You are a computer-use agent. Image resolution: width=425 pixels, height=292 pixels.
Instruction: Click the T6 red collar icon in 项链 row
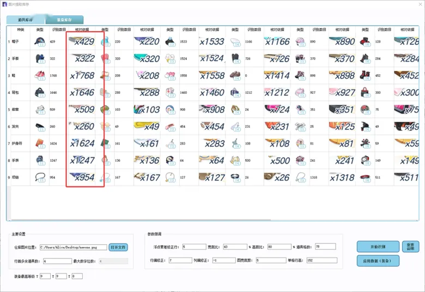pos(365,177)
